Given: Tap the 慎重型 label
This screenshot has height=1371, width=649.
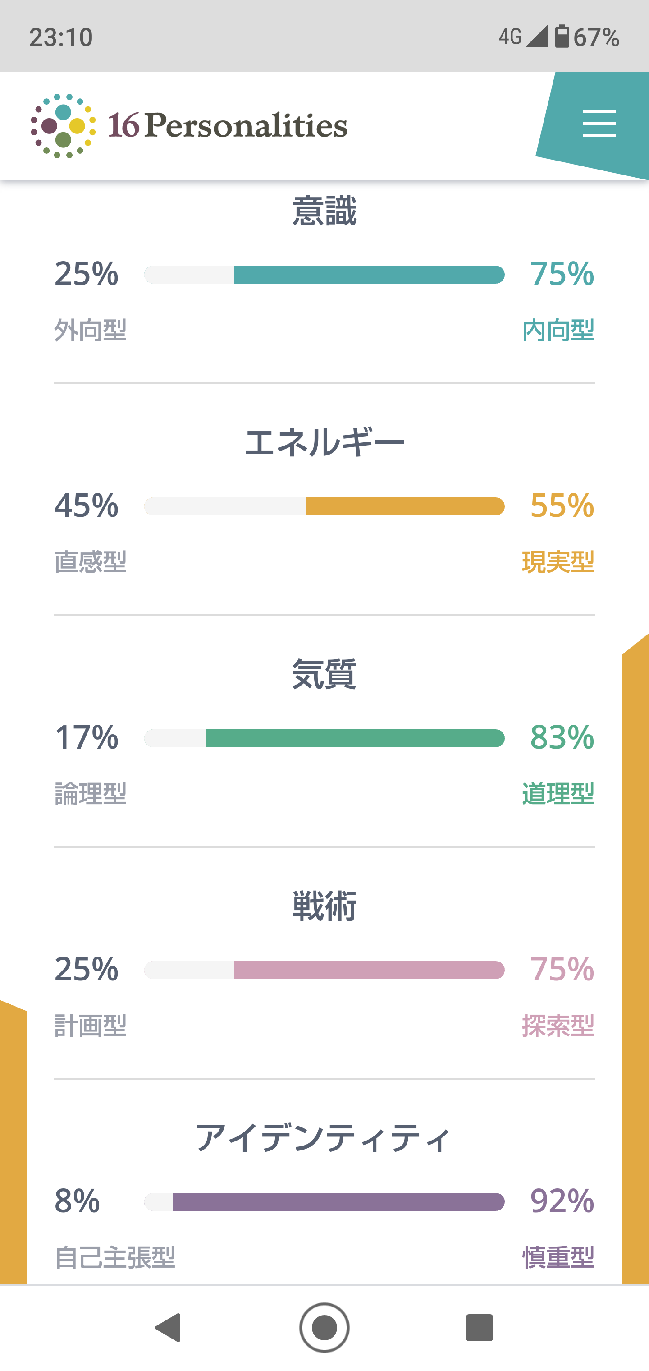Looking at the screenshot, I should pyautogui.click(x=558, y=1258).
